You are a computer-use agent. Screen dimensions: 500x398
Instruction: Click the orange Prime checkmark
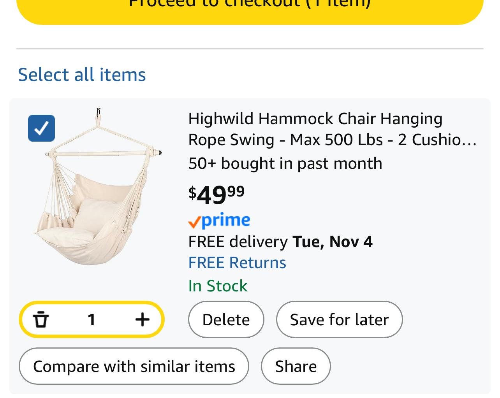194,223
